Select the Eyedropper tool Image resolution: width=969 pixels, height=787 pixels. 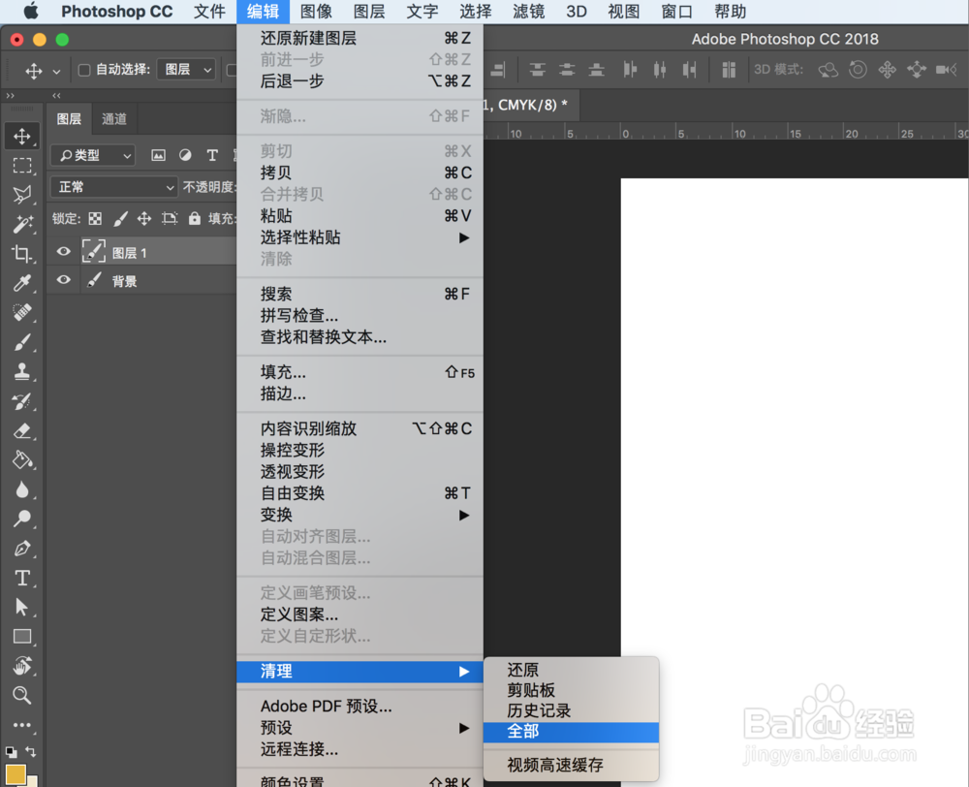tap(22, 283)
